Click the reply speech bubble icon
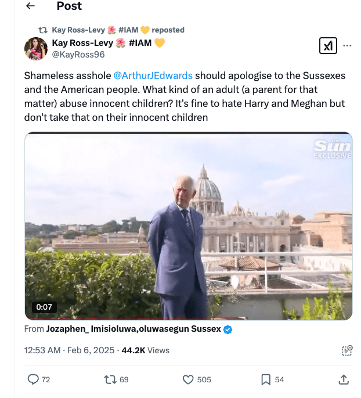 (x=34, y=379)
